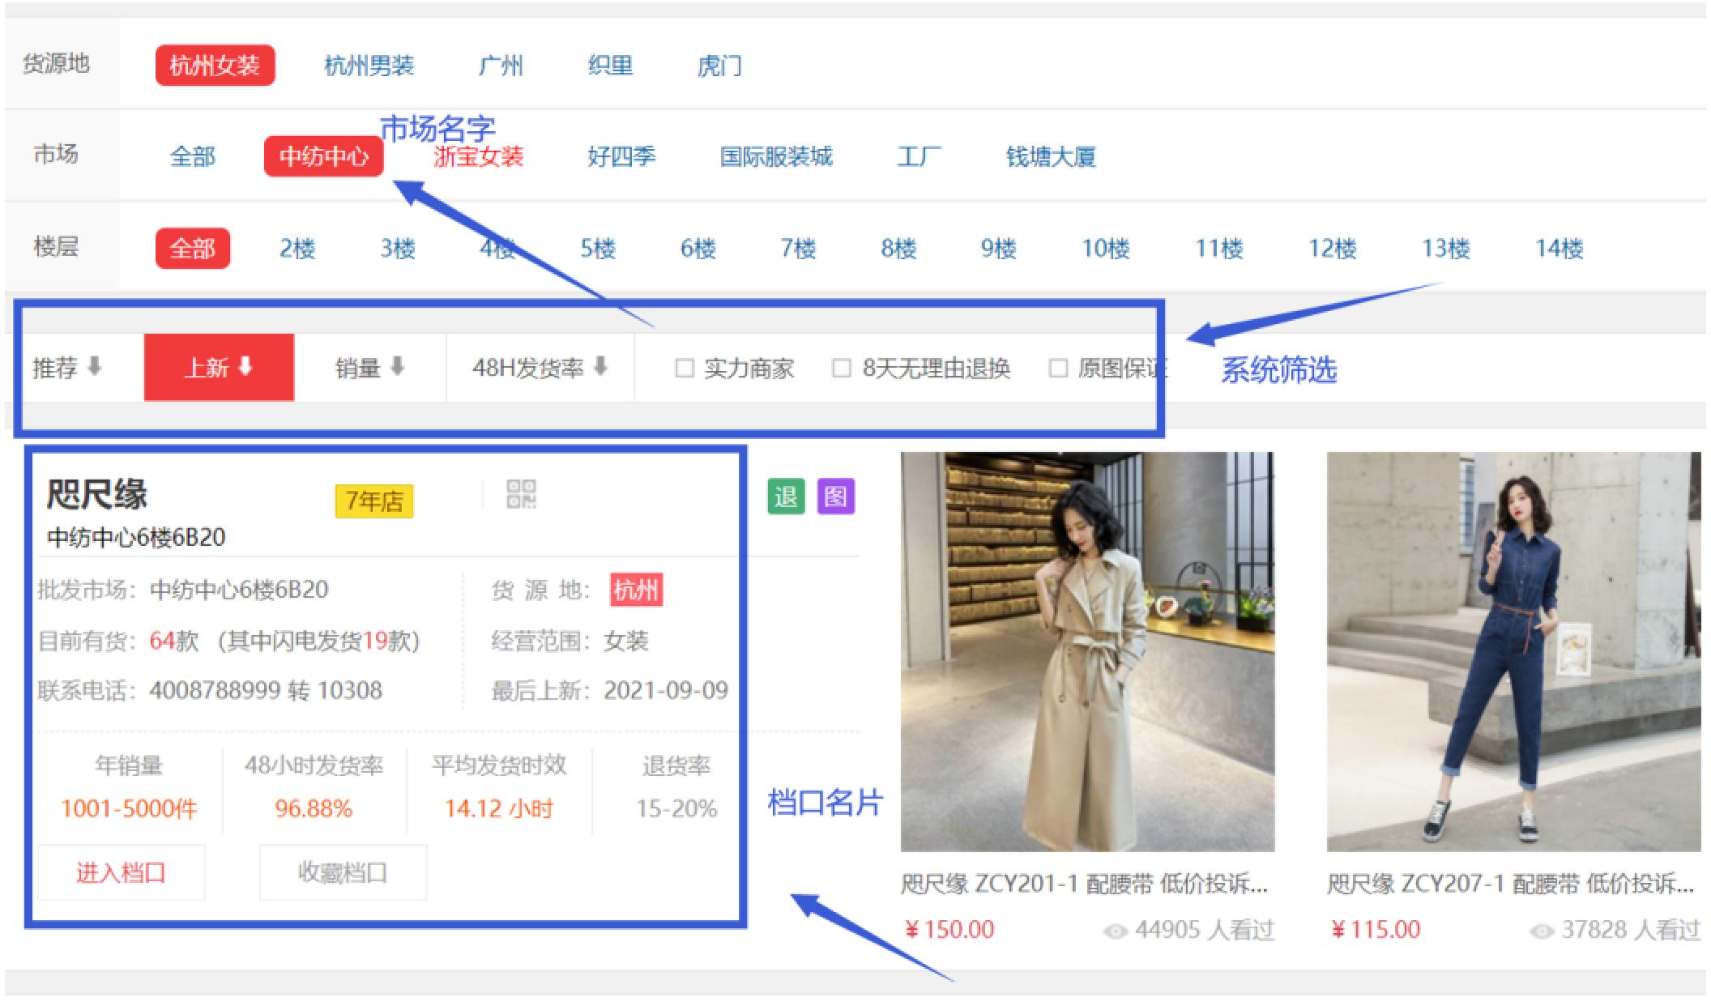Click the ¥115.00 price
The image size is (1711, 1006).
click(1376, 930)
